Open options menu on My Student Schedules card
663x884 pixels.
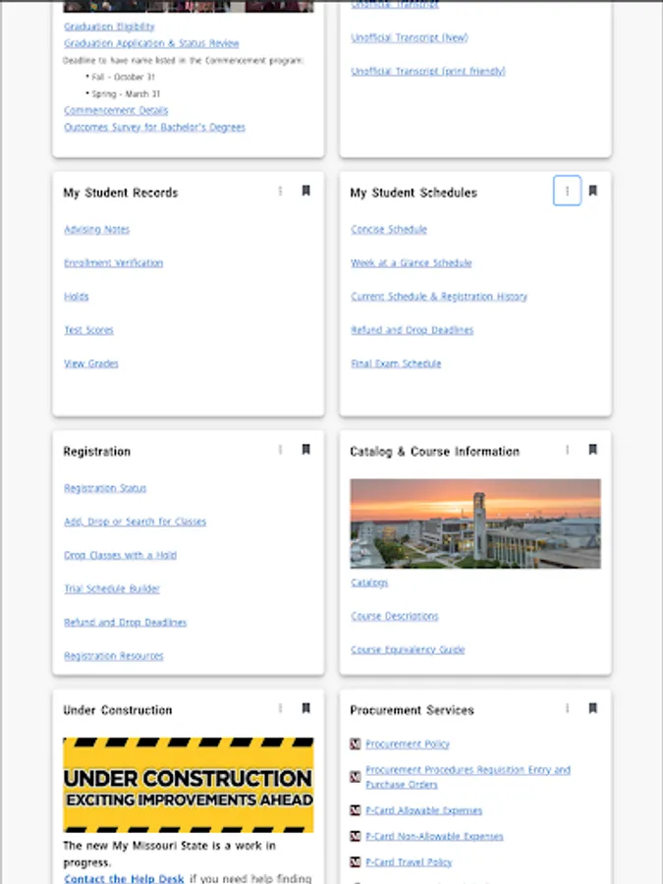[567, 191]
